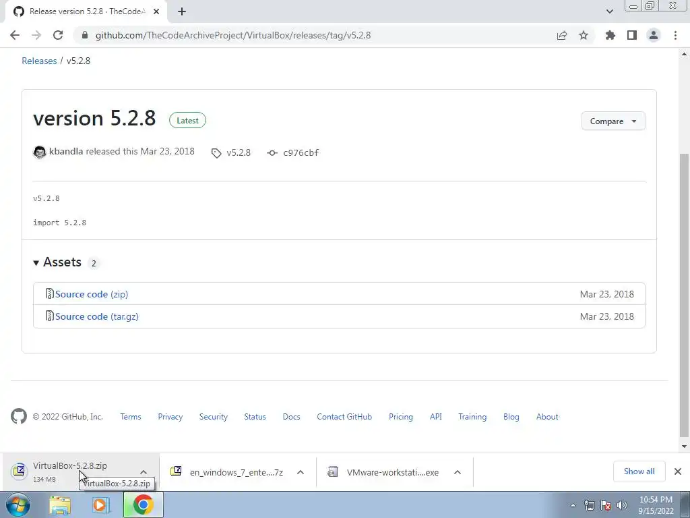Click the browser back arrow
This screenshot has width=690, height=518.
coord(15,35)
